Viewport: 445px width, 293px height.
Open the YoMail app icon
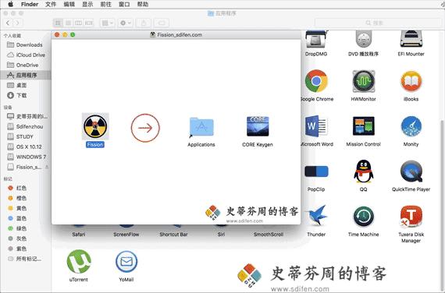[x=126, y=261]
